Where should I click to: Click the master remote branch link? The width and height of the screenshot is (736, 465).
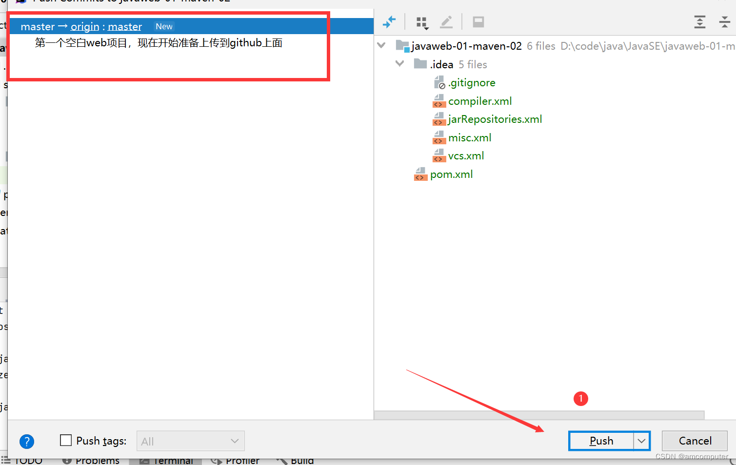tap(125, 27)
